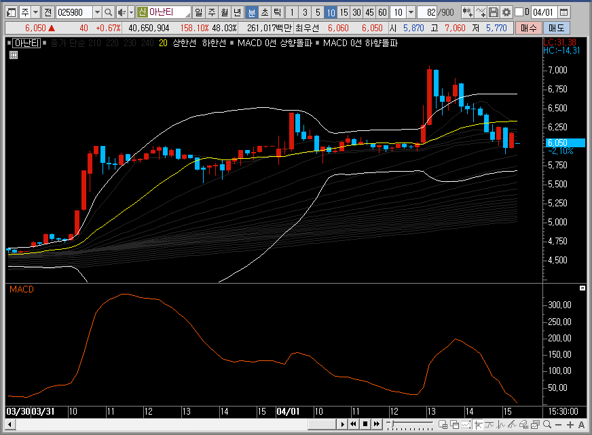Click the play forward button
Screen dimensions: 592x435
click(342, 424)
